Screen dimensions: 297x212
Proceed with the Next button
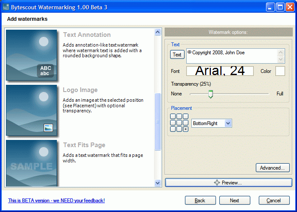235,200
